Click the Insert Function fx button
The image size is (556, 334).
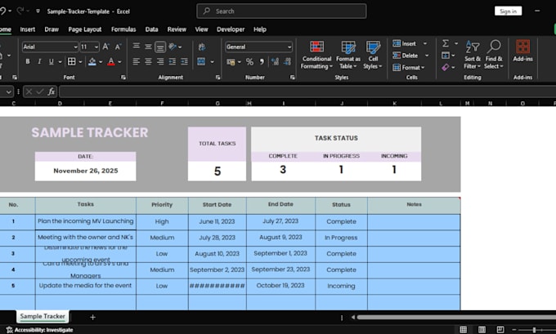point(52,91)
